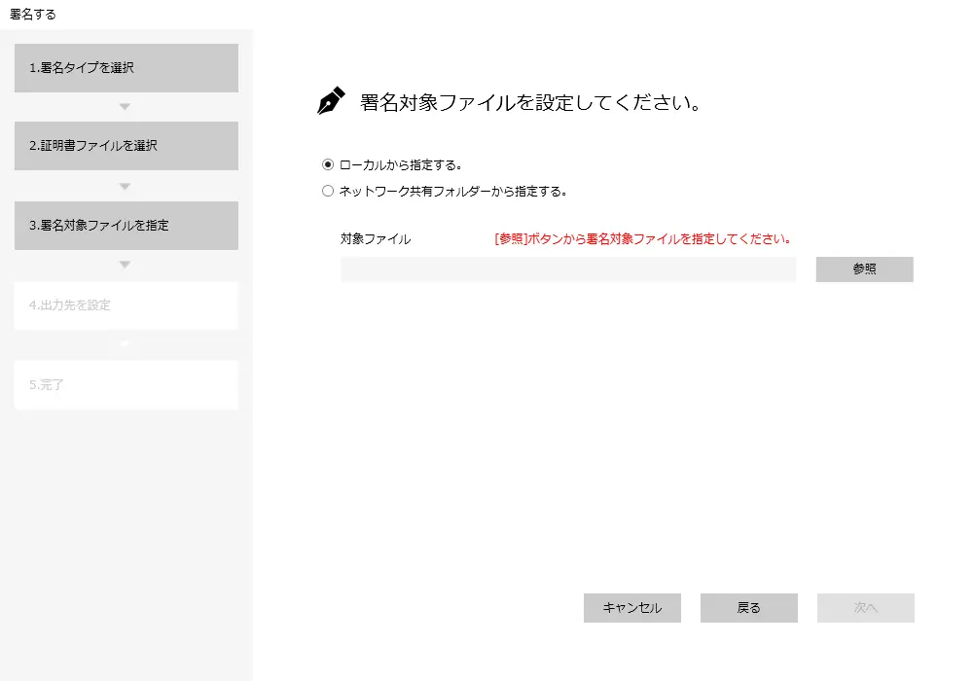Go to step 1.署名タイプを選択

126,68
